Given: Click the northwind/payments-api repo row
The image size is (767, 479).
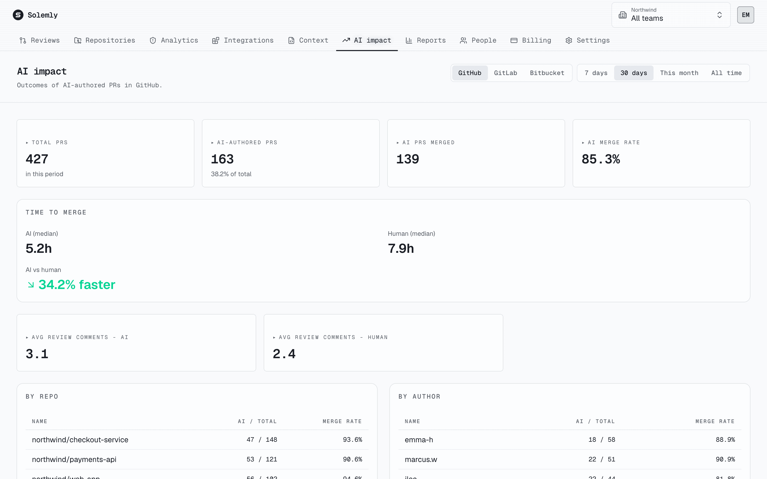Looking at the screenshot, I should pyautogui.click(x=197, y=459).
